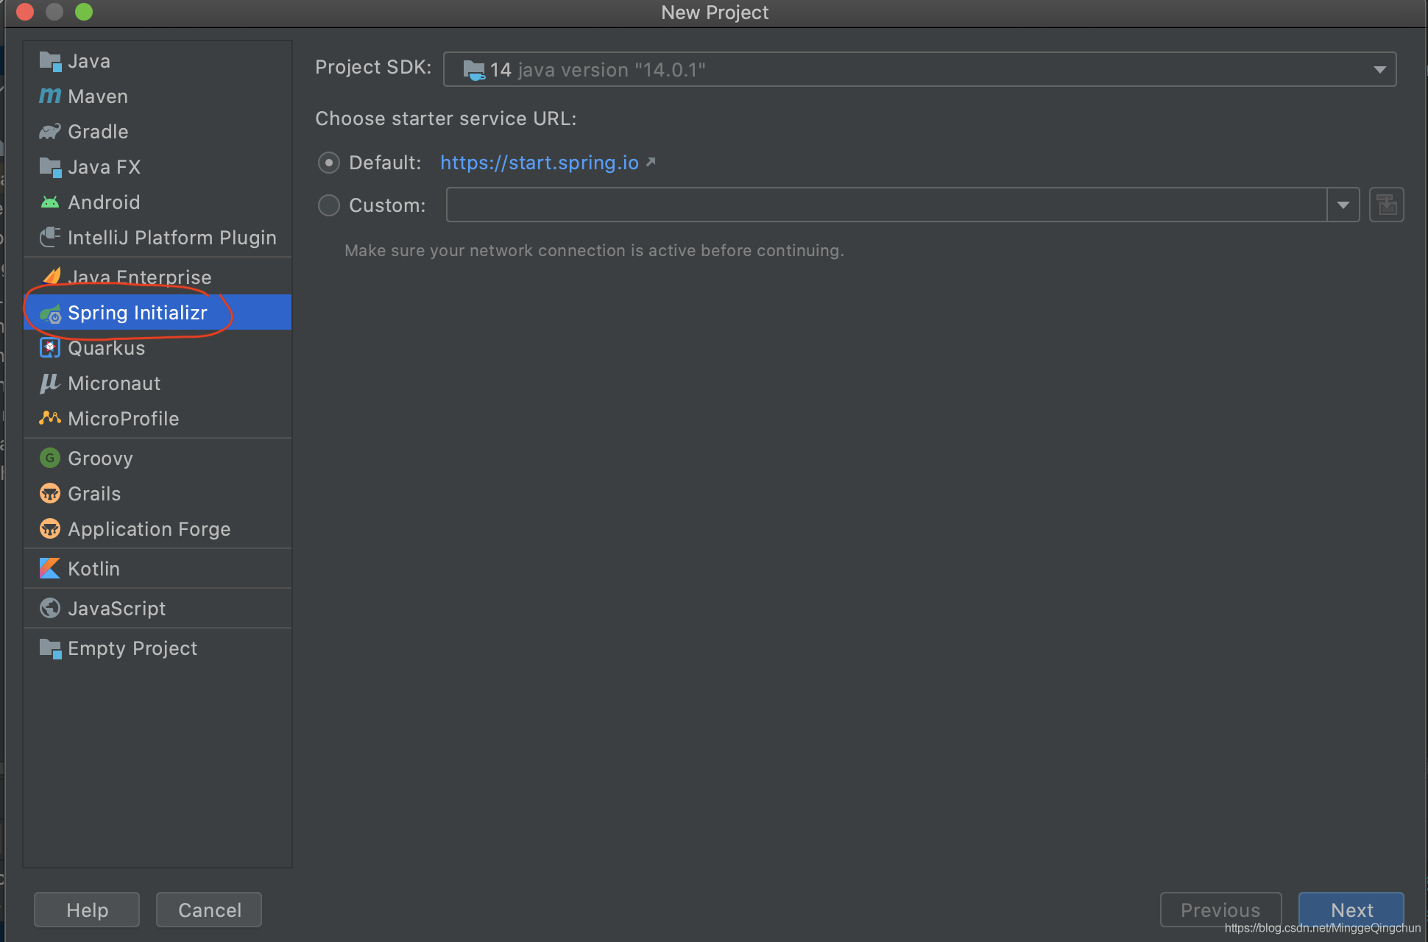Click the Groovy green G icon

49,458
